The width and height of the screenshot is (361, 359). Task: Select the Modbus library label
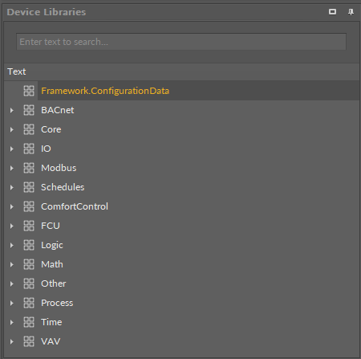pyautogui.click(x=59, y=168)
